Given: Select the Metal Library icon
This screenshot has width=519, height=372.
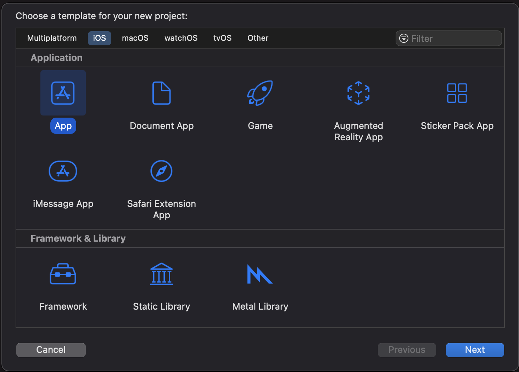Looking at the screenshot, I should point(260,274).
